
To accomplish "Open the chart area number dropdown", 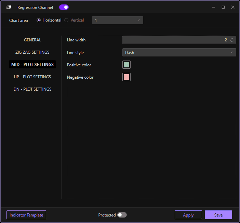I will point(118,20).
